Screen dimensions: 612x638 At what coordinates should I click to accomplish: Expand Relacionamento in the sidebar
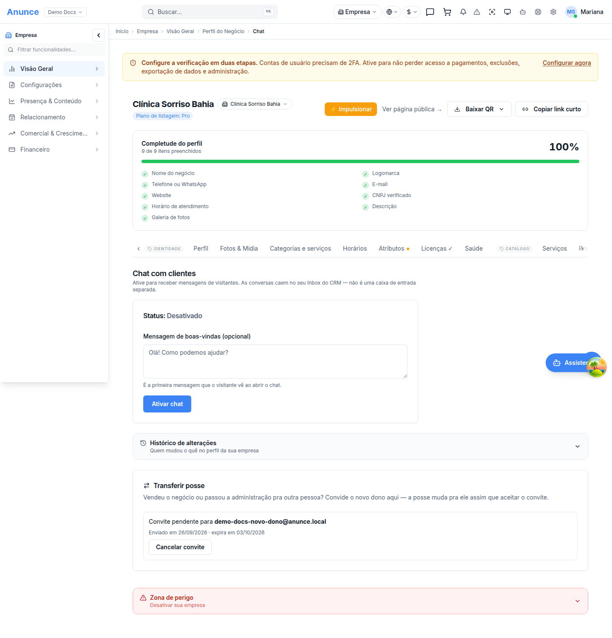[x=54, y=117]
